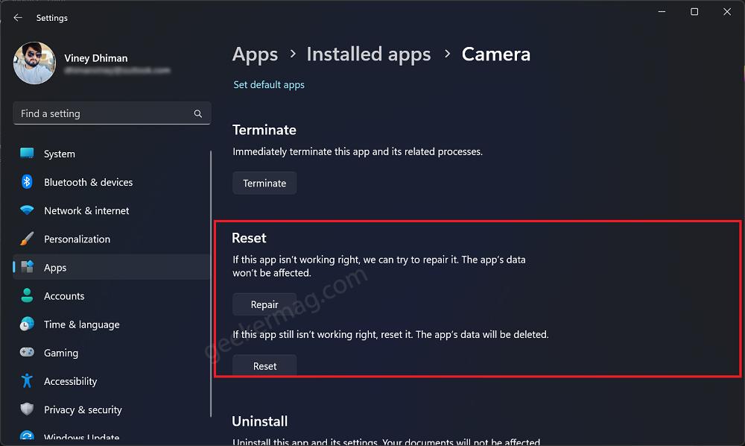Open Personalization settings
Screen dimensions: 745x446
point(112,239)
